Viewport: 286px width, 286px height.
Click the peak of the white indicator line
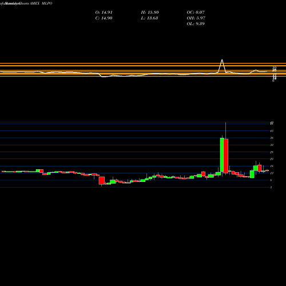tap(222, 60)
